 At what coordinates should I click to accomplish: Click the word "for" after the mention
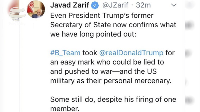coord(170,53)
